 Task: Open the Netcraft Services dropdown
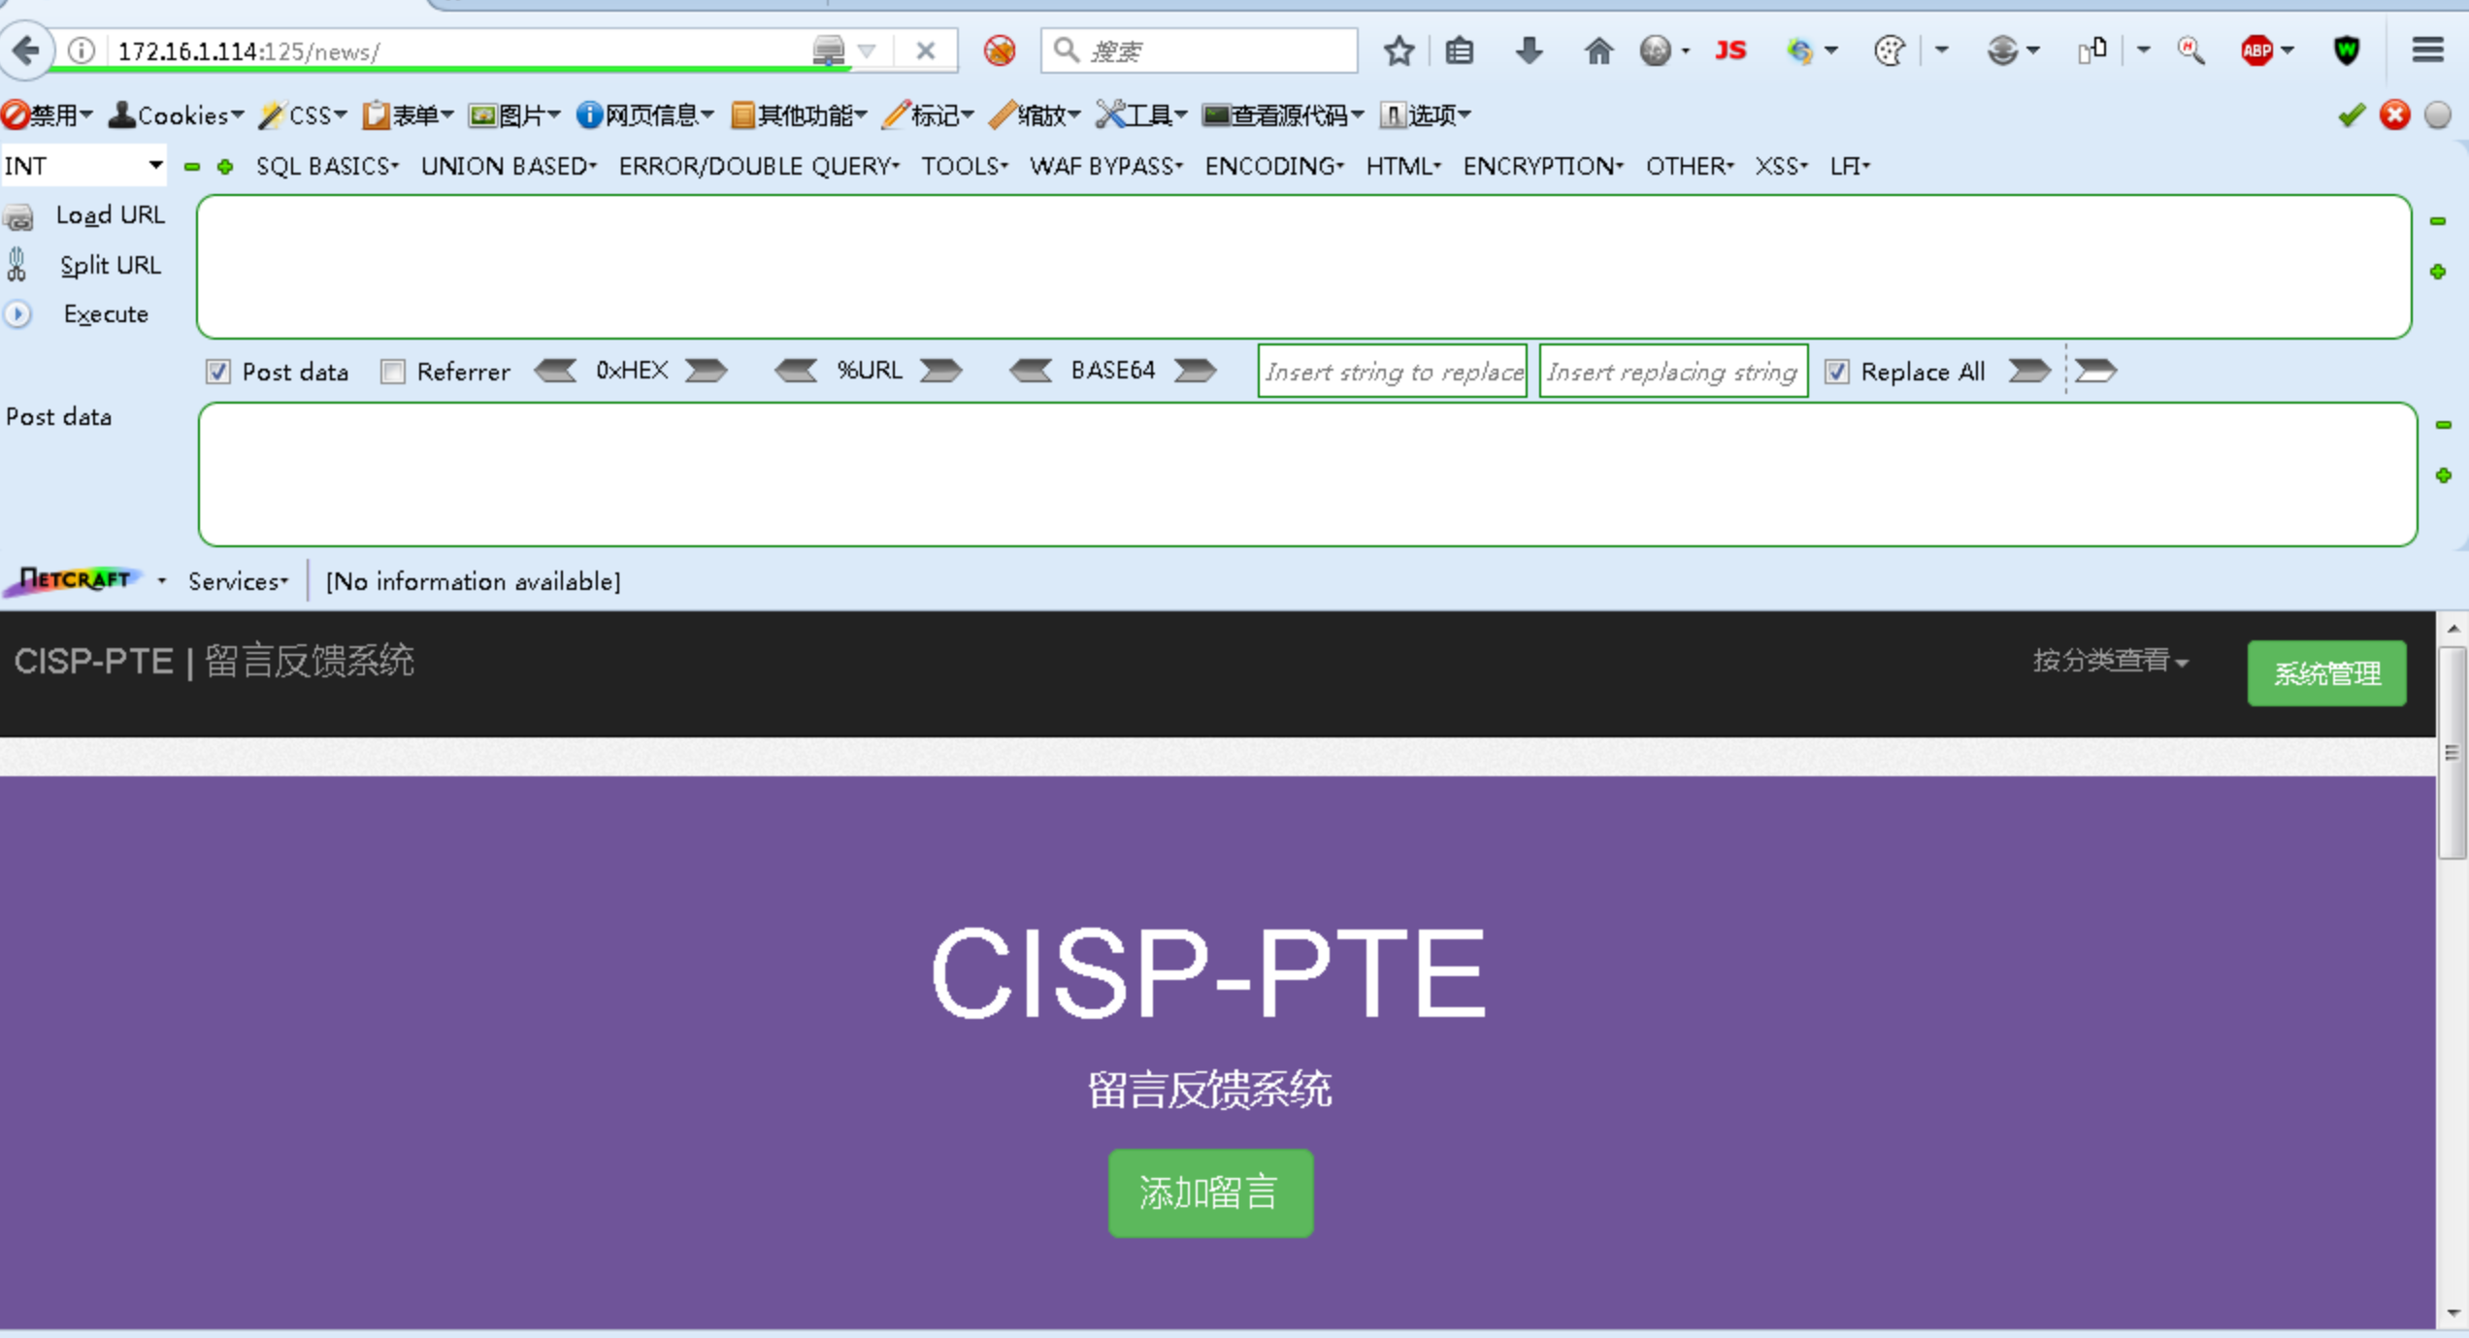click(x=238, y=581)
